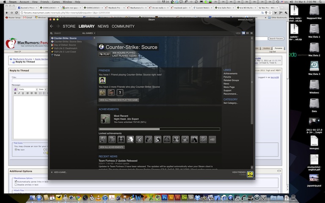The height and width of the screenshot is (203, 325).
Task: Click the plus icon beside Counter-Strike: Source row
Action: click(x=94, y=38)
